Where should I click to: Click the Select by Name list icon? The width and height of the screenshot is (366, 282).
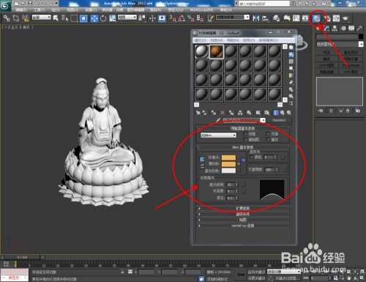[65, 18]
